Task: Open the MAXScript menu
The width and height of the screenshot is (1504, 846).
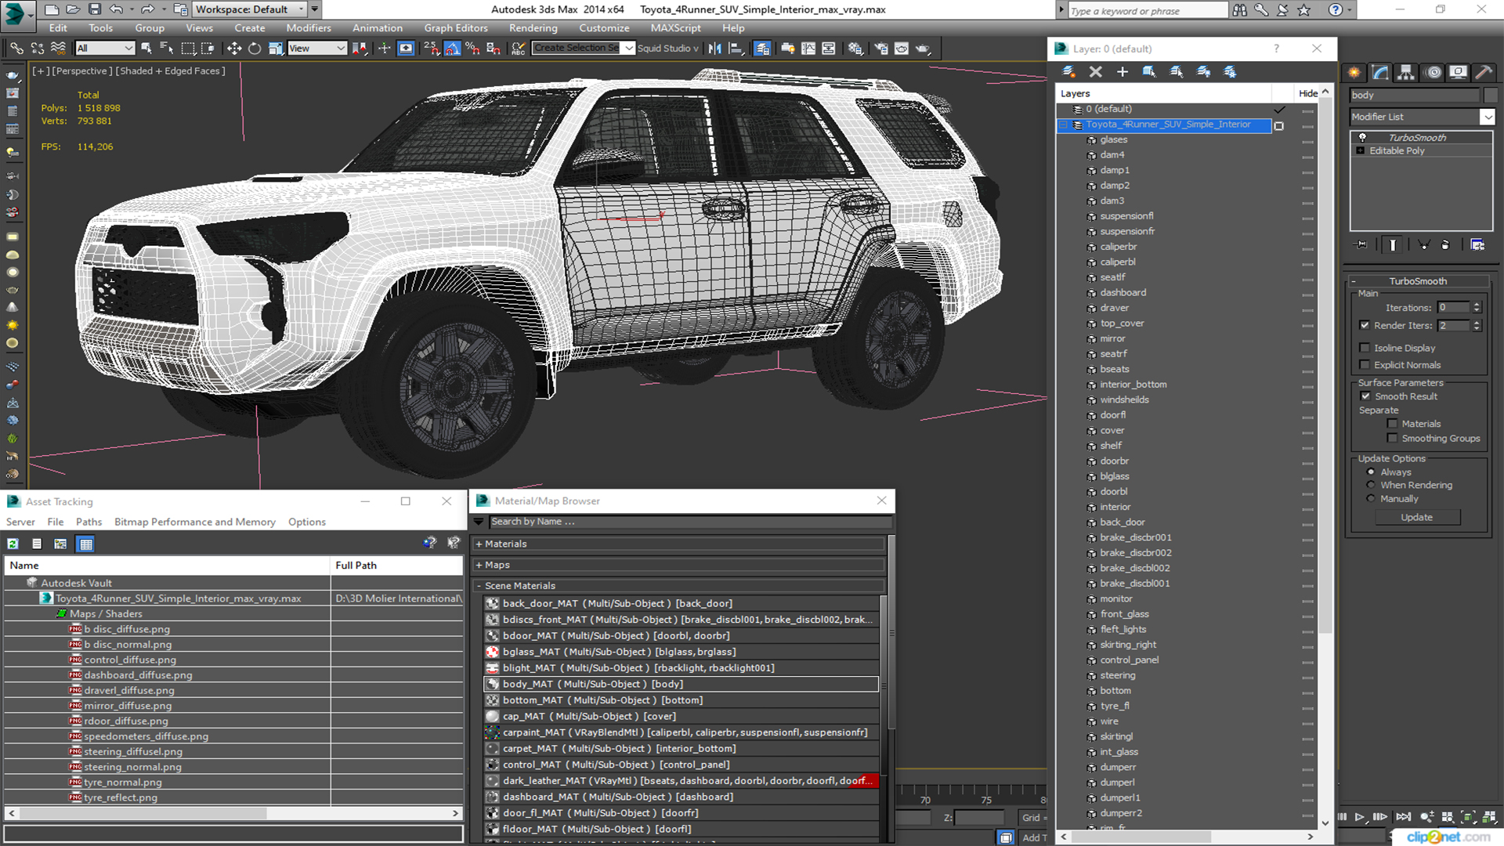Action: [675, 28]
